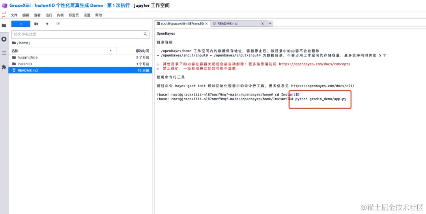Click the folder icon in the /home/ path
Image resolution: width=426 pixels, height=214 pixels.
14,43
